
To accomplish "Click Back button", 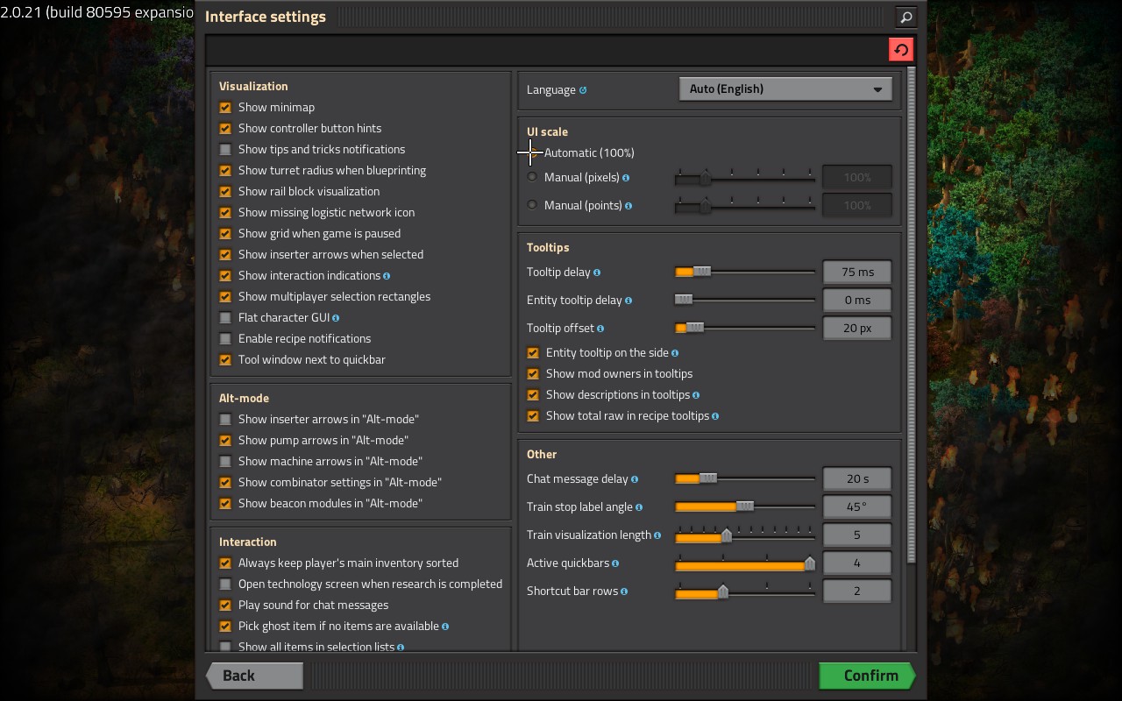I will click(255, 676).
